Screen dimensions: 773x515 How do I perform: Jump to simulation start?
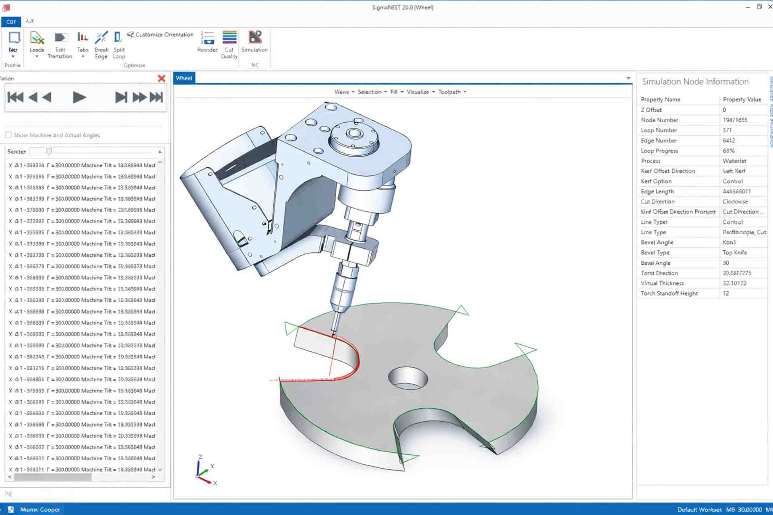tap(16, 97)
